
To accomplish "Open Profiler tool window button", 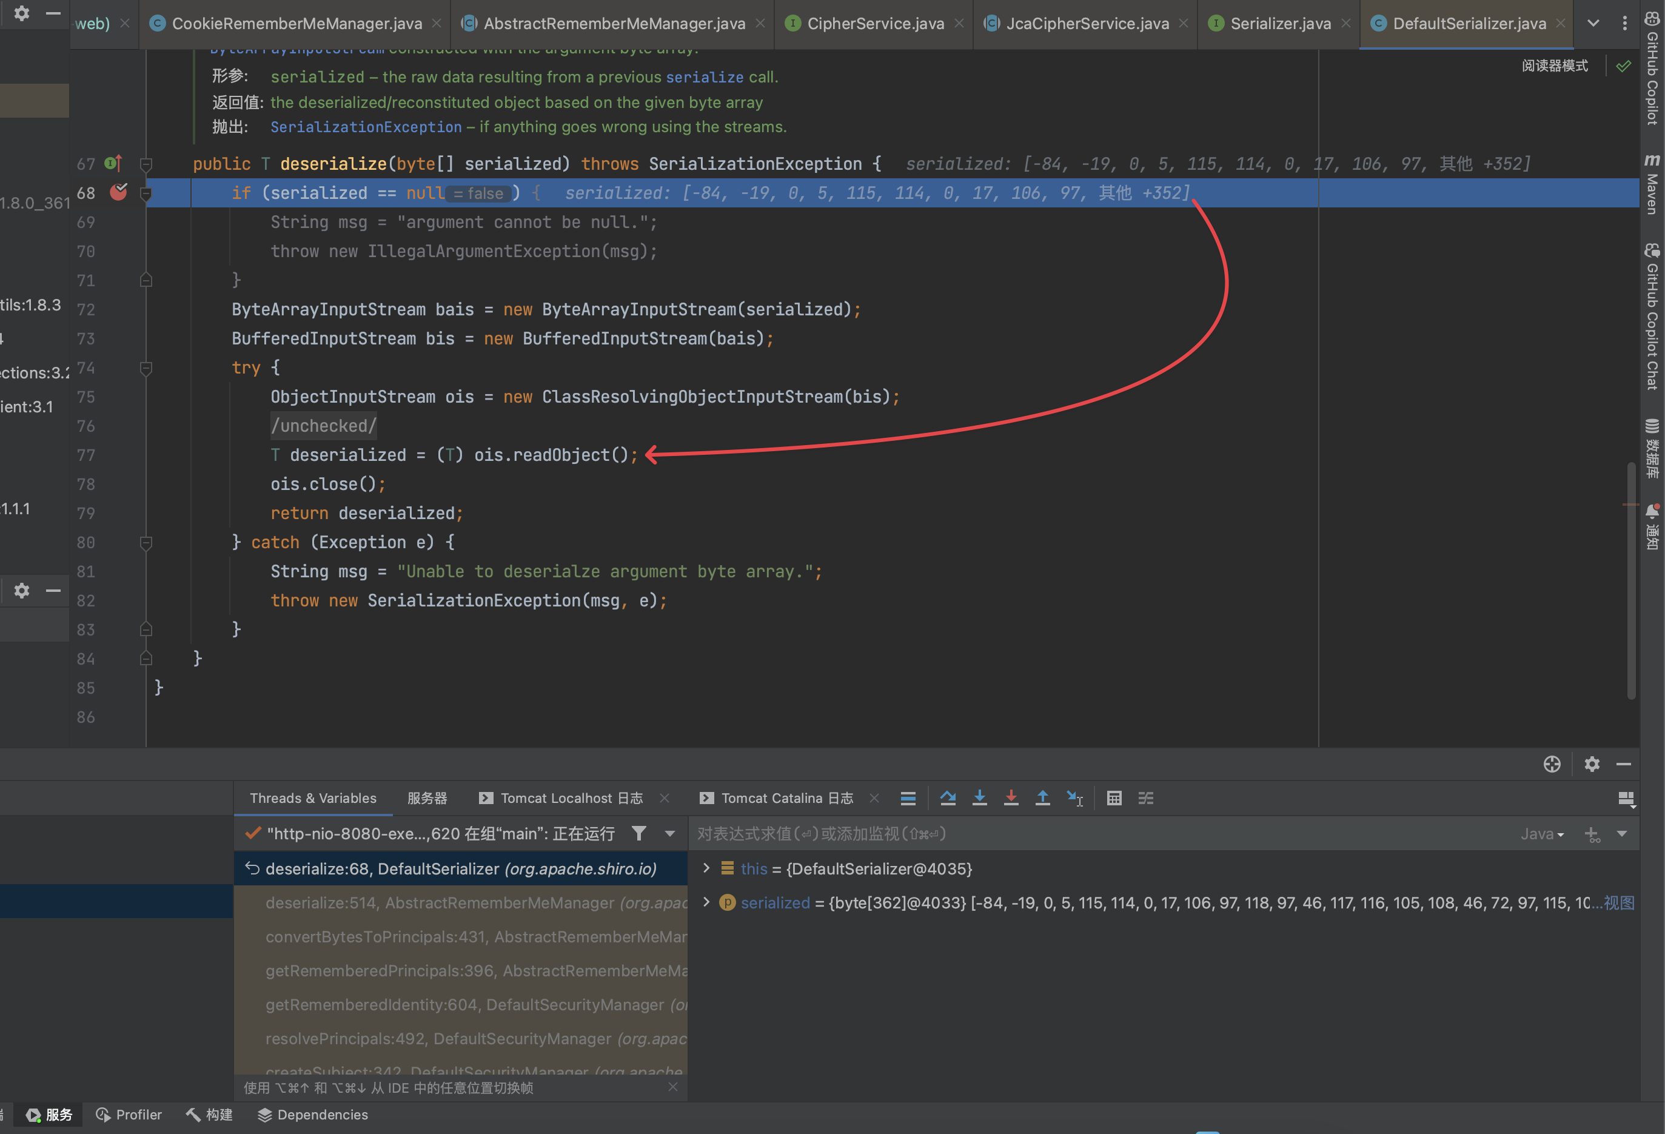I will tap(129, 1115).
